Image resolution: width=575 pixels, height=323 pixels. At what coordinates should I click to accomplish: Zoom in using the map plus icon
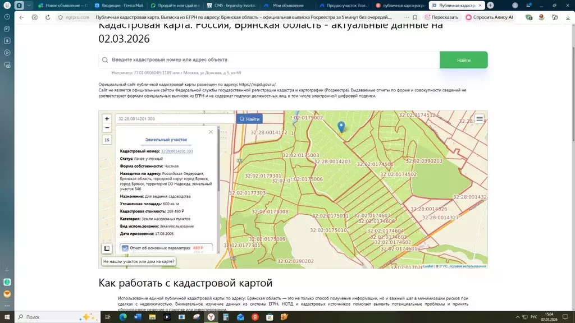106,119
